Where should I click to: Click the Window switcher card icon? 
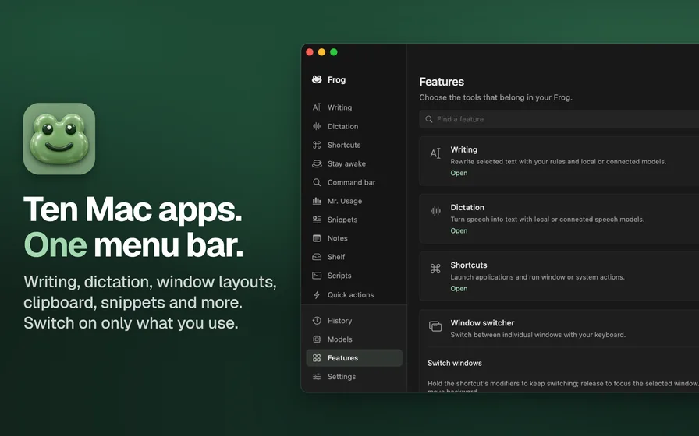435,326
